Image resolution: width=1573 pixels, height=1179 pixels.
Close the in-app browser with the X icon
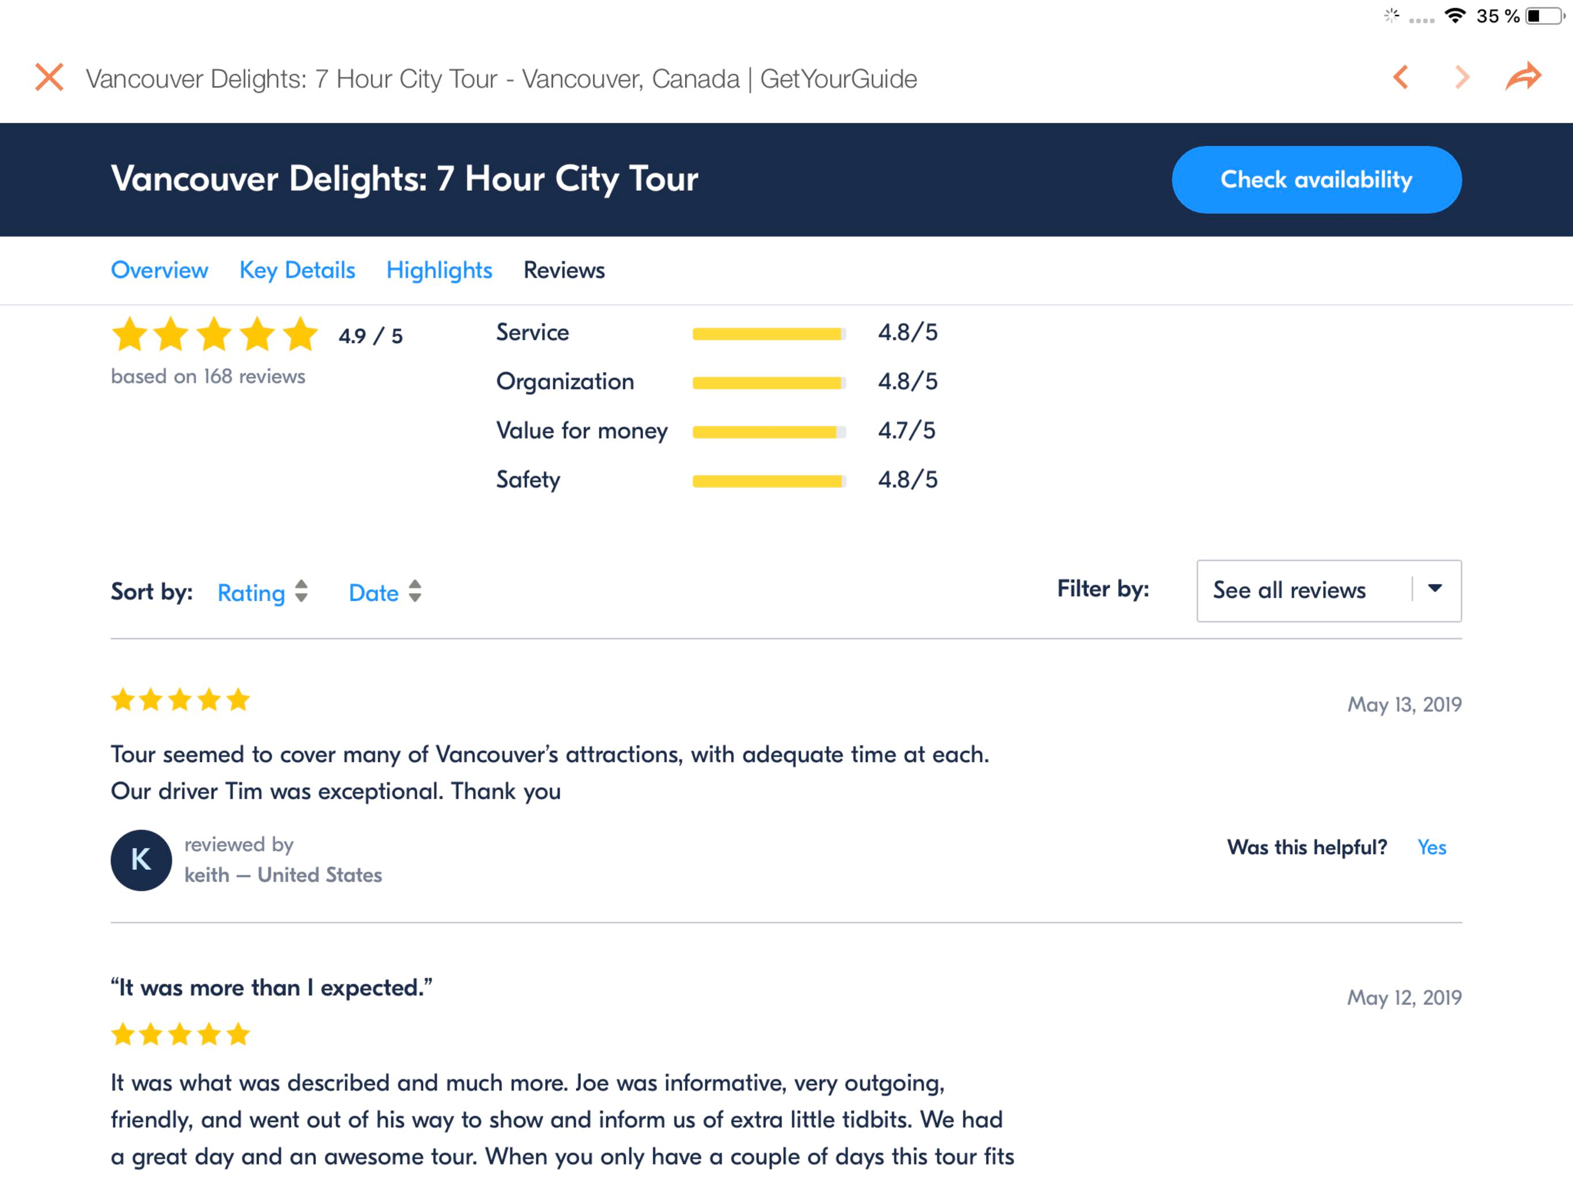click(49, 78)
